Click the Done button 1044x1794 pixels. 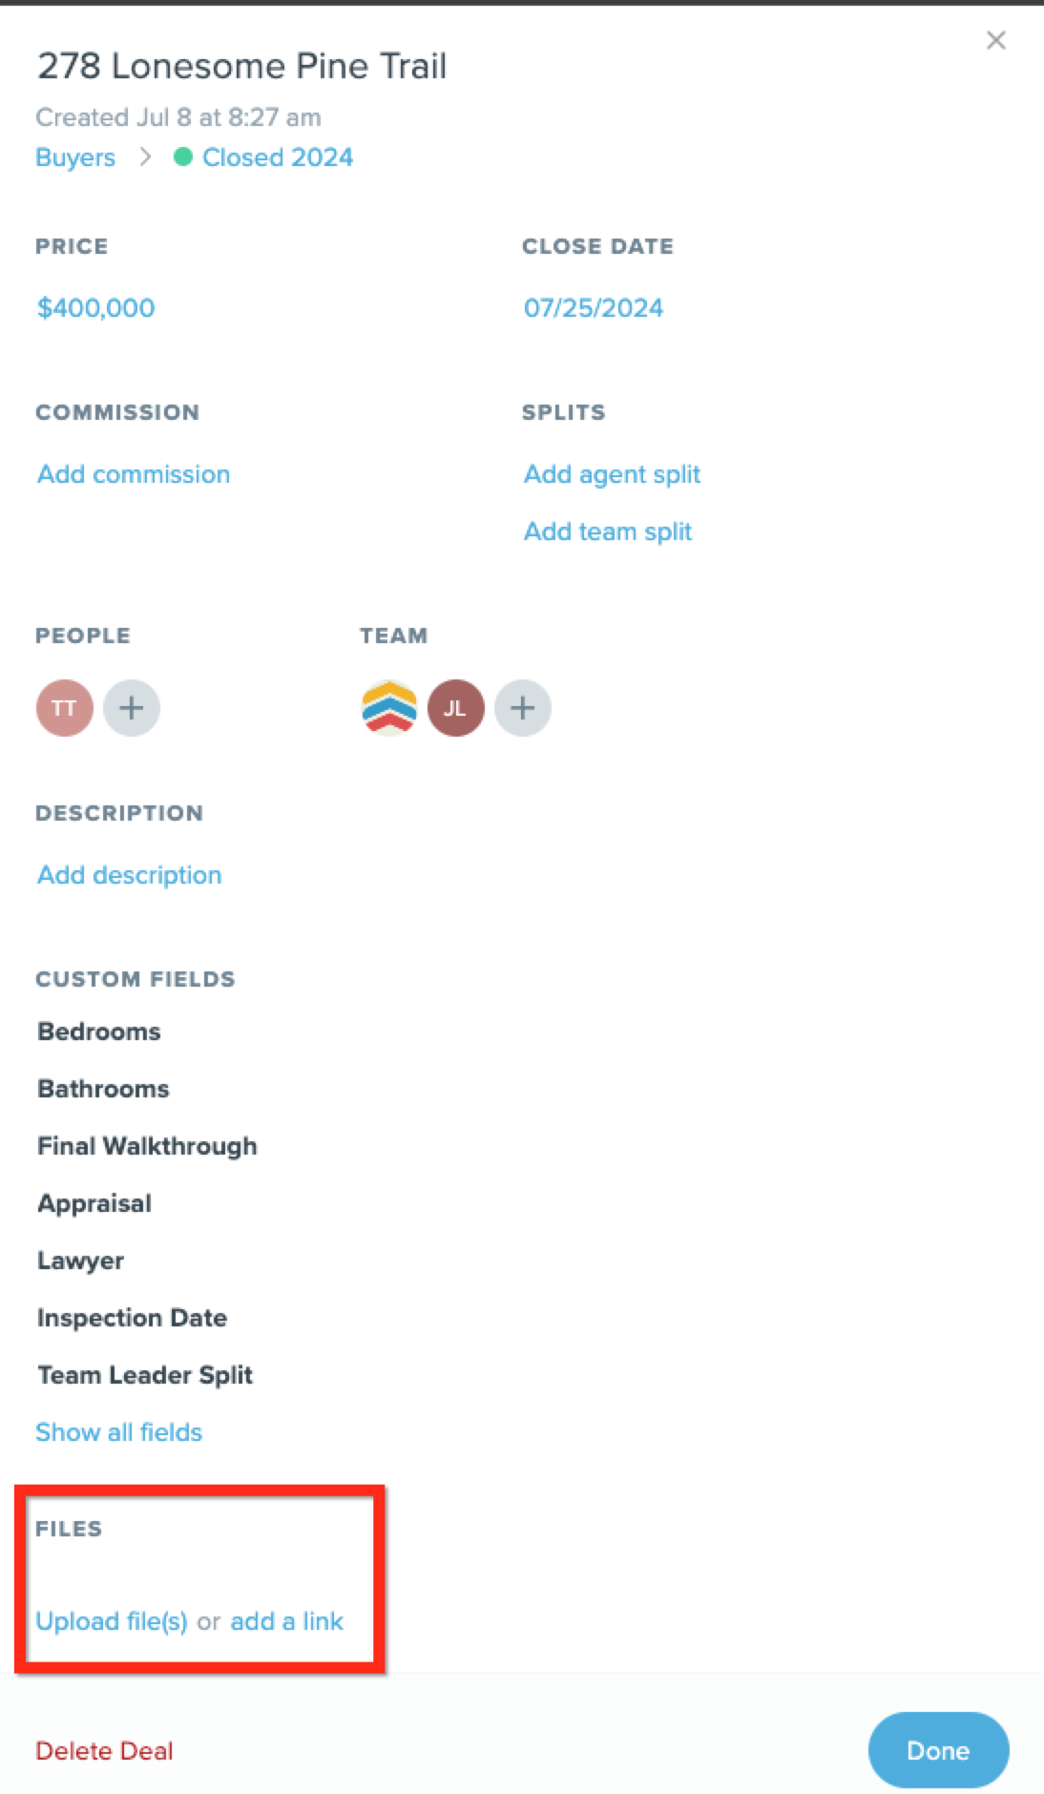coord(938,1750)
